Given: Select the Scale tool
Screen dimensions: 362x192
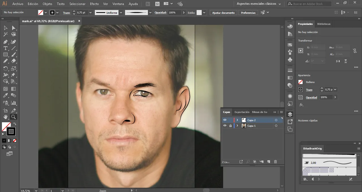Looking at the screenshot, I should click(14, 68).
